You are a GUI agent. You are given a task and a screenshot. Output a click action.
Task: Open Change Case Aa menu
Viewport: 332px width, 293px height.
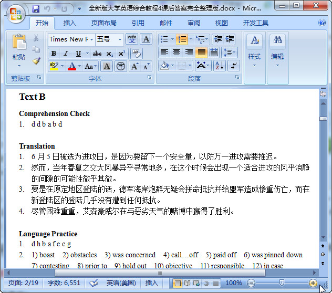[x=91, y=66]
